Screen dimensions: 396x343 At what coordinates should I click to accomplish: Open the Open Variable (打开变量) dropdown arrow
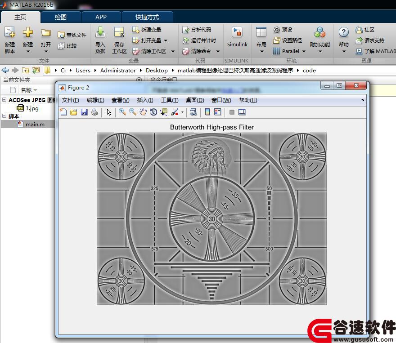pyautogui.click(x=166, y=40)
